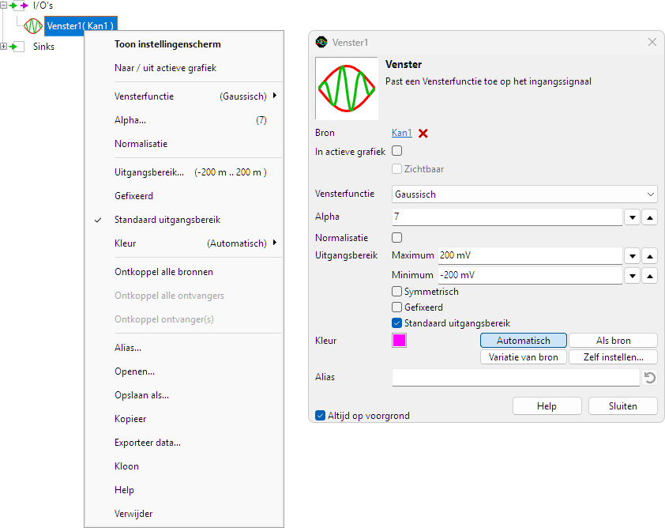Enable the Symmetrisch checkbox

397,291
